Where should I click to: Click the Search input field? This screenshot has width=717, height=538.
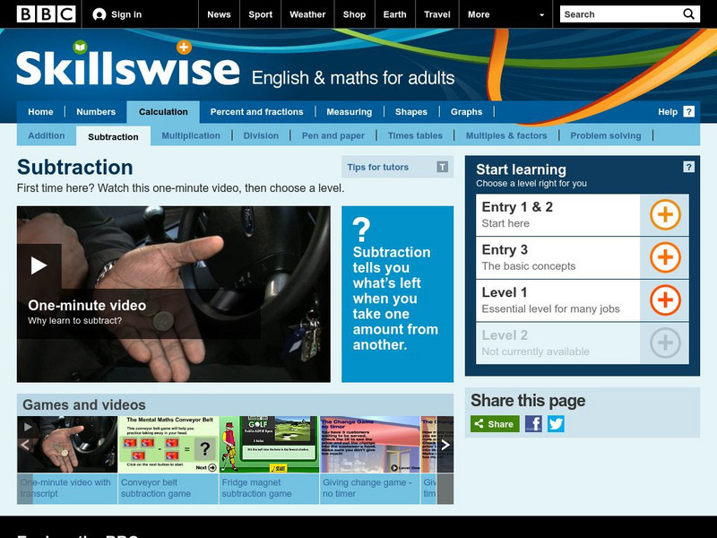[x=617, y=14]
